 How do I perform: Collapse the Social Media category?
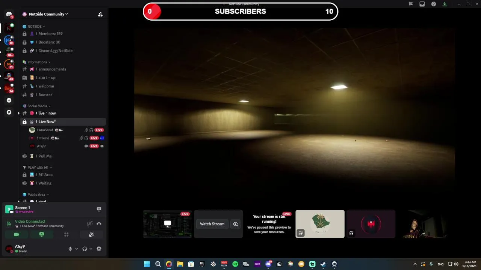click(36, 106)
